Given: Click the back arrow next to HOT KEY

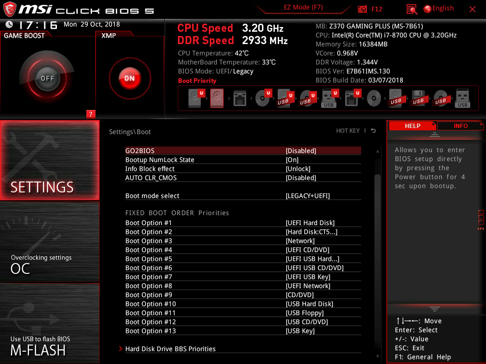Looking at the screenshot, I should coord(374,131).
